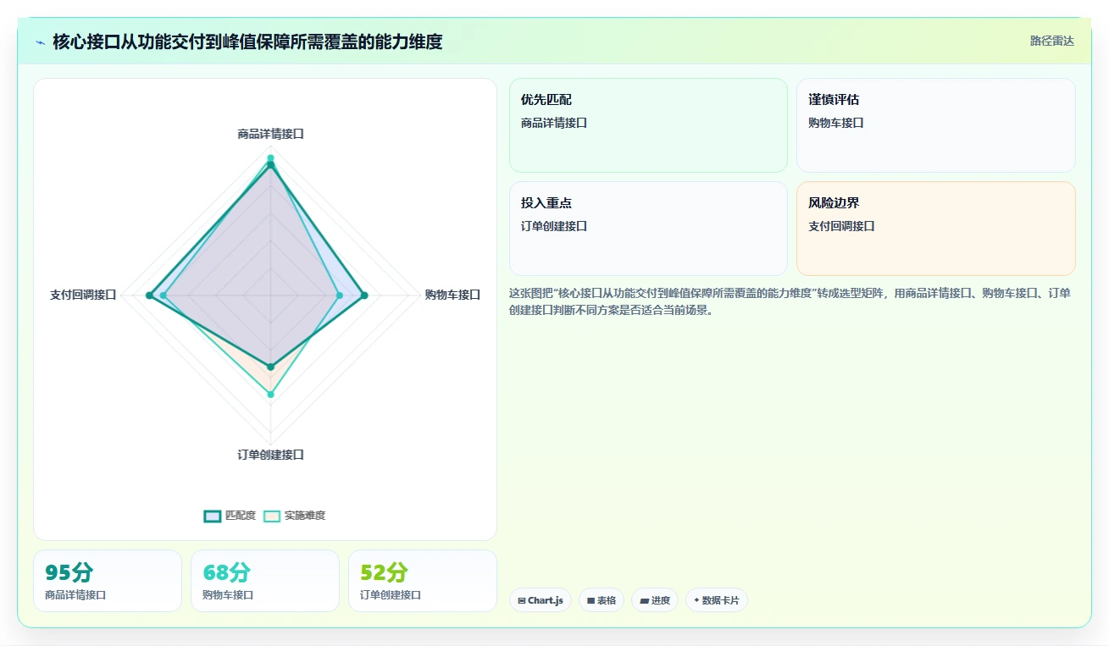Click the description paragraph under the cards
This screenshot has height=646, width=1109.
tap(790, 301)
